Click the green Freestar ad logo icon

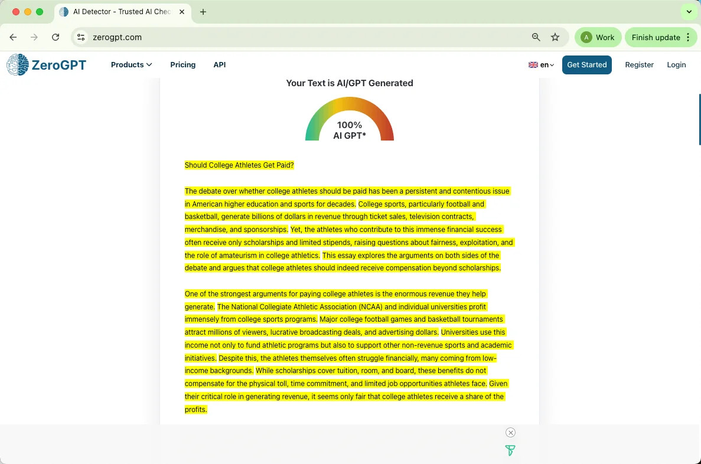pos(510,450)
